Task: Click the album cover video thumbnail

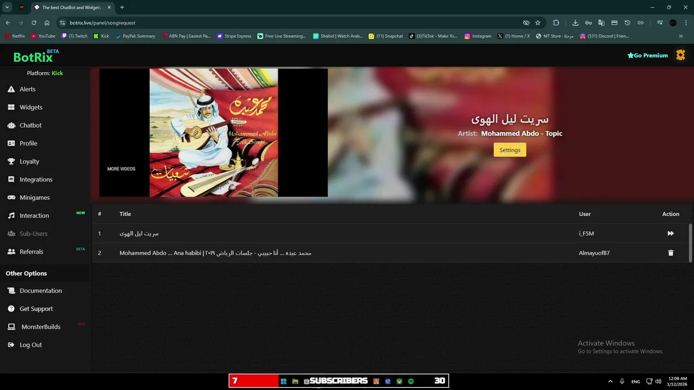Action: pyautogui.click(x=214, y=132)
